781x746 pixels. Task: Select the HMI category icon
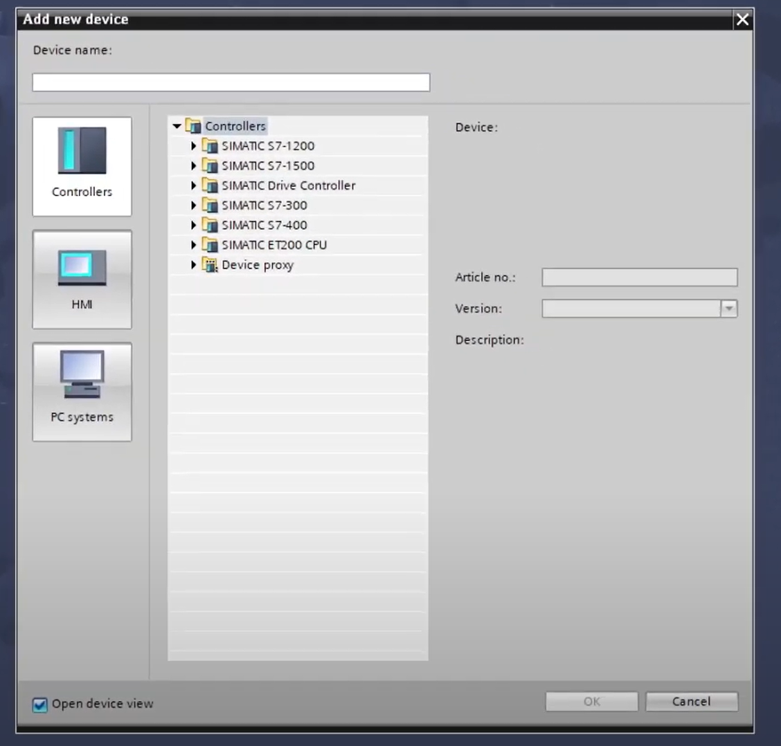(x=82, y=279)
